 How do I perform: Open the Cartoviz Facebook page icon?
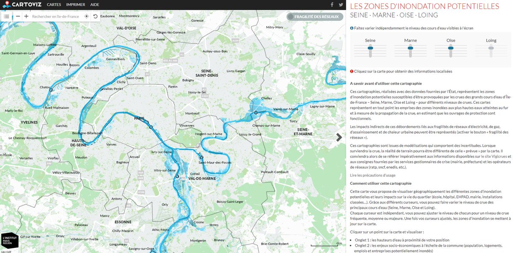pyautogui.click(x=332, y=5)
